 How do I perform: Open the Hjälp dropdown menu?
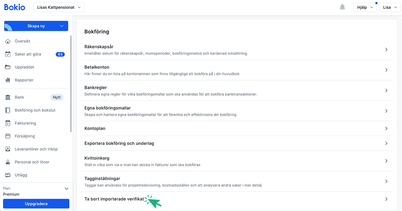coord(365,7)
